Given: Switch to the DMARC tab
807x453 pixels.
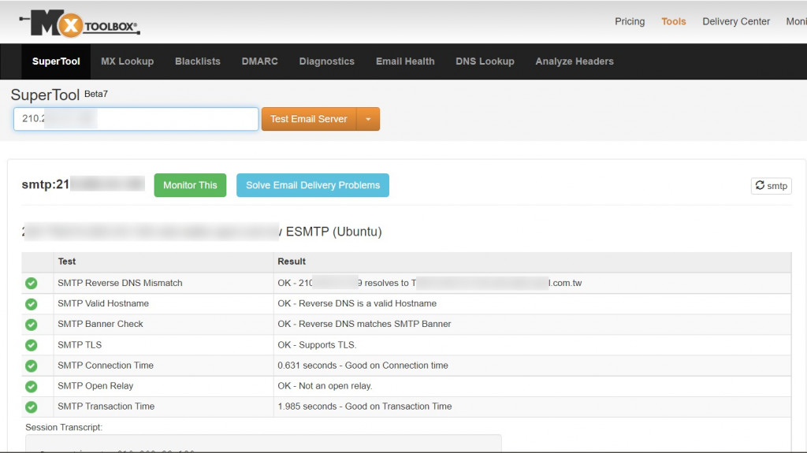Looking at the screenshot, I should point(260,61).
